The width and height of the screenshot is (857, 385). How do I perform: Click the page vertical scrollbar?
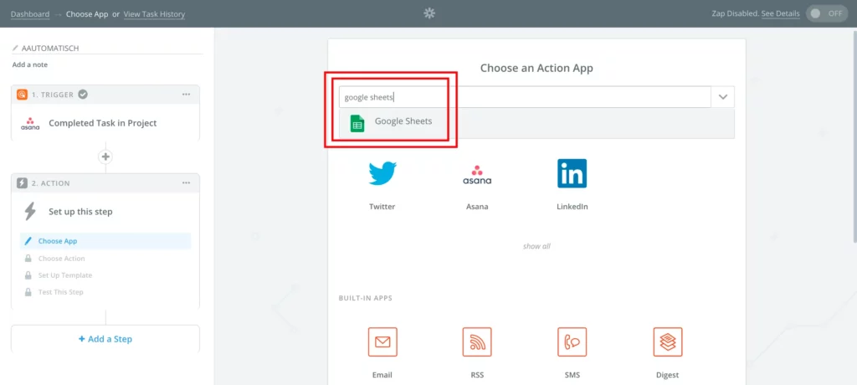coord(854,138)
